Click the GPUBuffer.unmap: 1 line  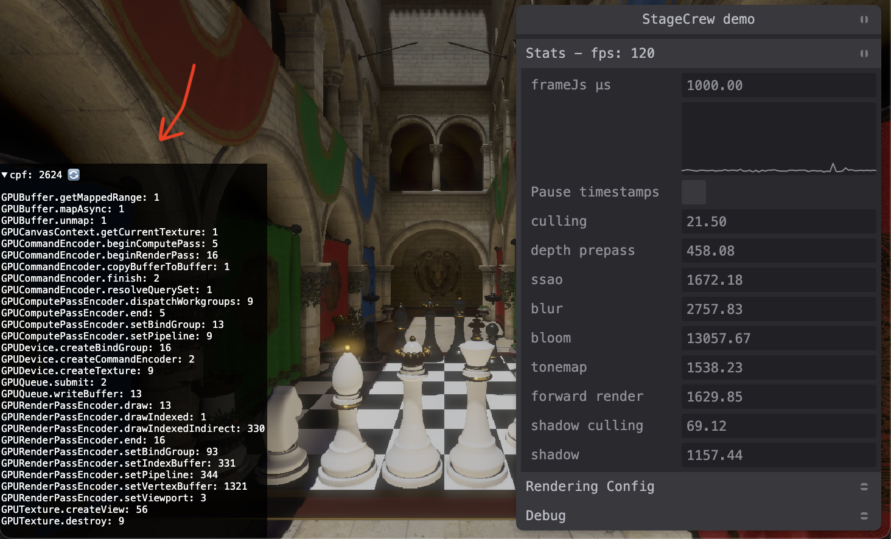[x=54, y=220]
